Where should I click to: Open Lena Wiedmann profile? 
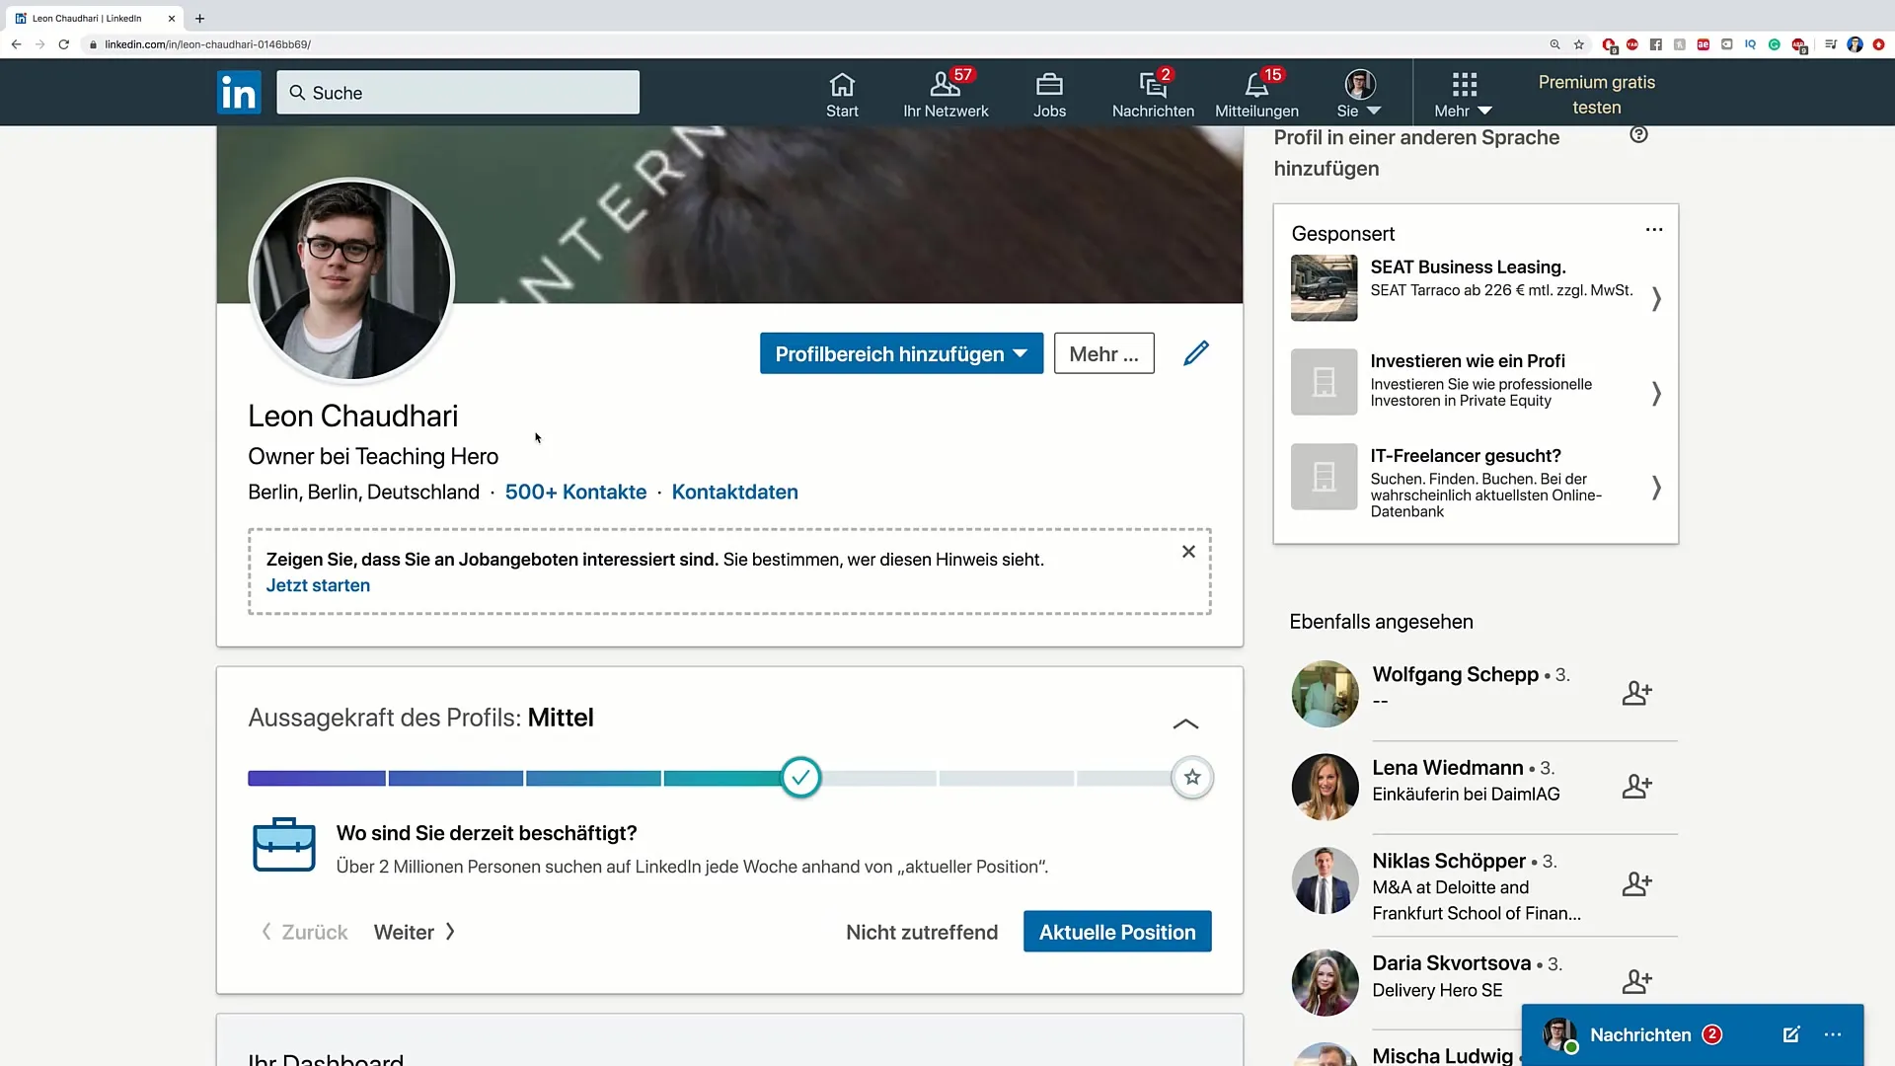point(1447,768)
